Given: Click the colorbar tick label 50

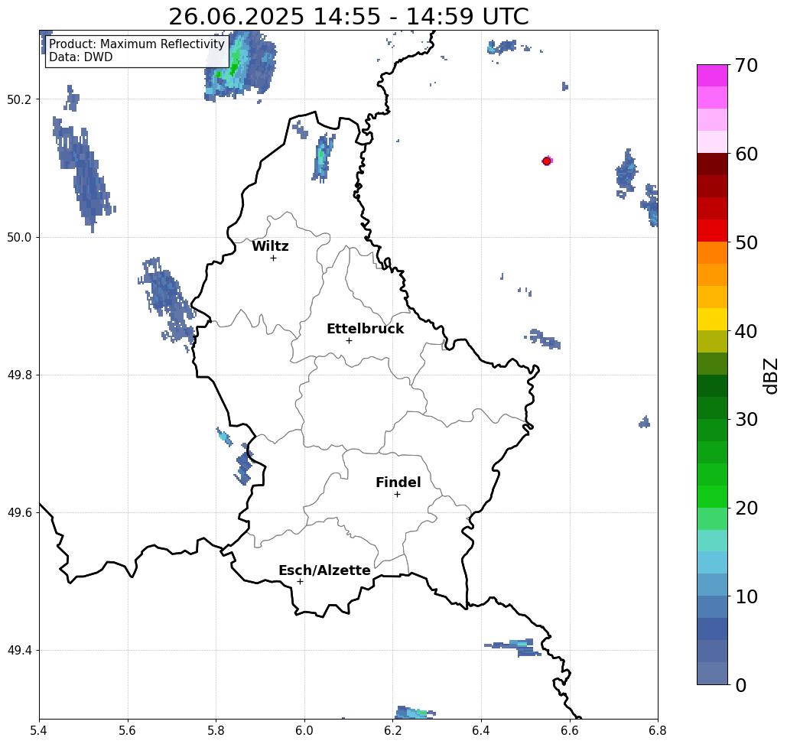Looking at the screenshot, I should coord(746,242).
